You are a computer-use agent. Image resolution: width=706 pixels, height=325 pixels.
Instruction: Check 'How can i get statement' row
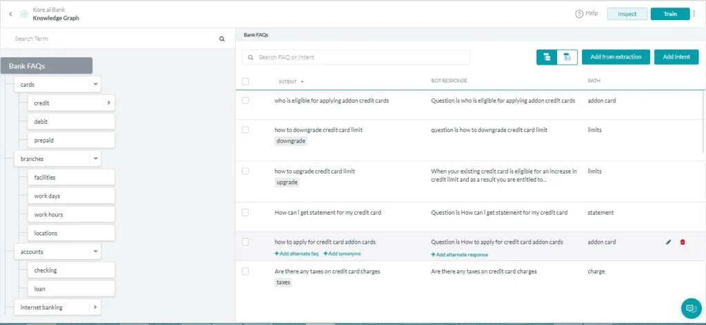point(245,213)
